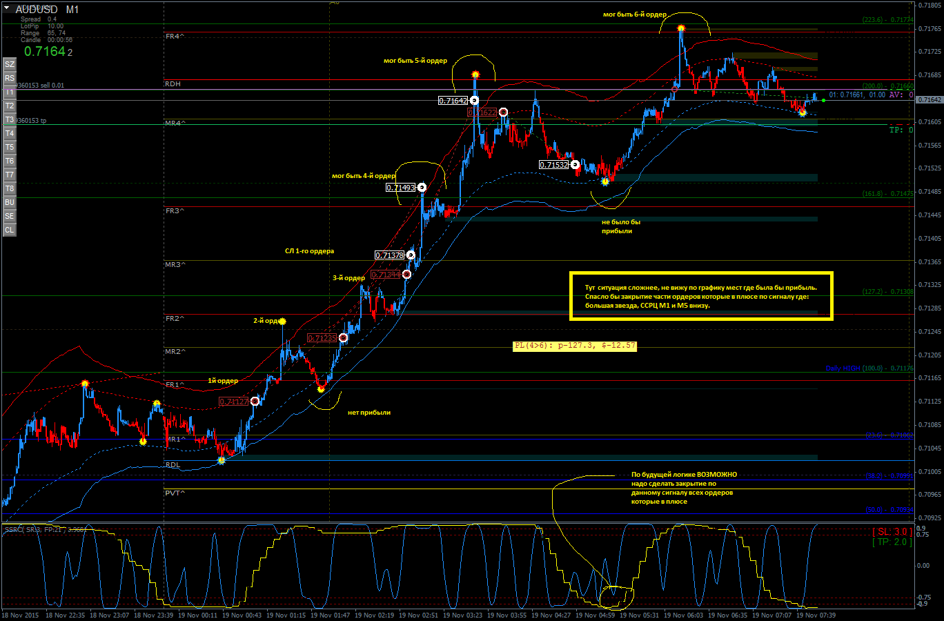
Task: Select the T7 button
Action: [x=10, y=175]
